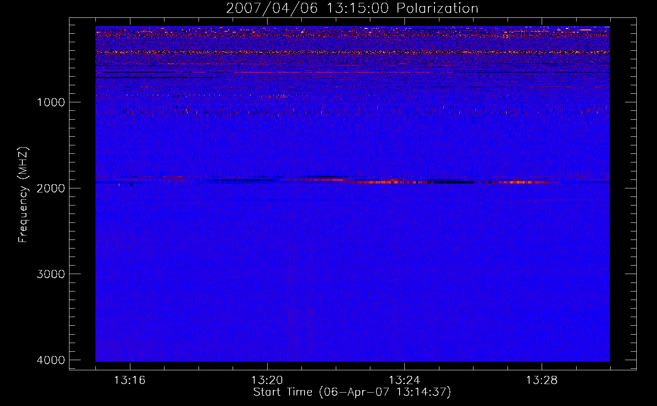Click the plot title '2007/04/06 13:15:00 Polarization'

(352, 8)
